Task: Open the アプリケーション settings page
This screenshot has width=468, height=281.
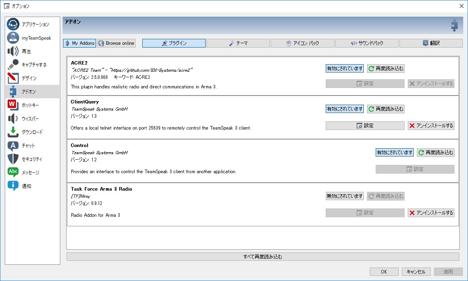Action: [32, 24]
